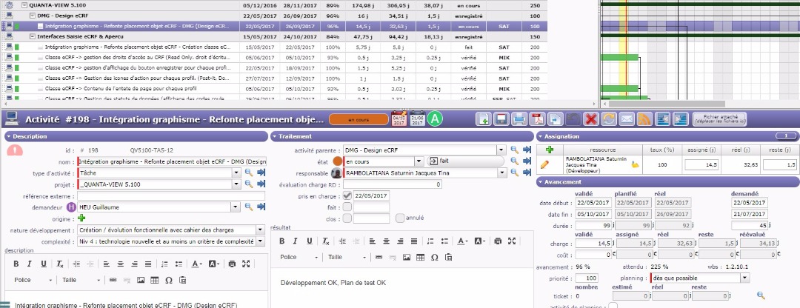The image size is (800, 308).
Task: Collapse the Description section
Action: click(8, 136)
